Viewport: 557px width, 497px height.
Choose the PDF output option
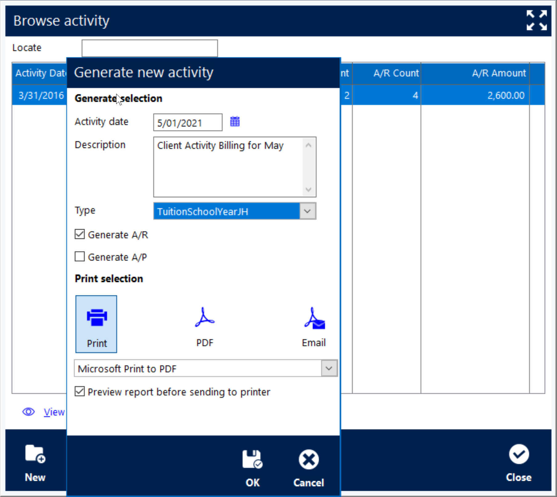pyautogui.click(x=205, y=327)
